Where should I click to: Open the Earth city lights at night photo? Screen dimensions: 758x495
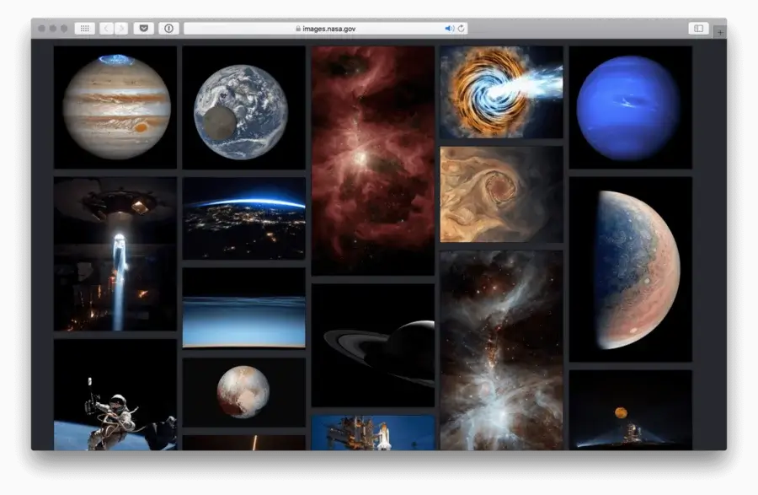[243, 218]
